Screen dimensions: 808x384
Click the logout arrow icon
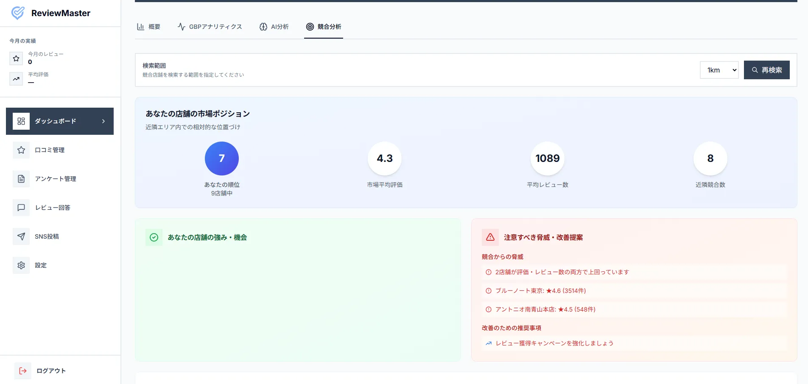[23, 371]
